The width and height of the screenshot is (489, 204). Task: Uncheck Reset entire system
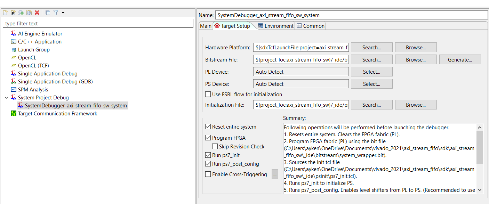208,127
